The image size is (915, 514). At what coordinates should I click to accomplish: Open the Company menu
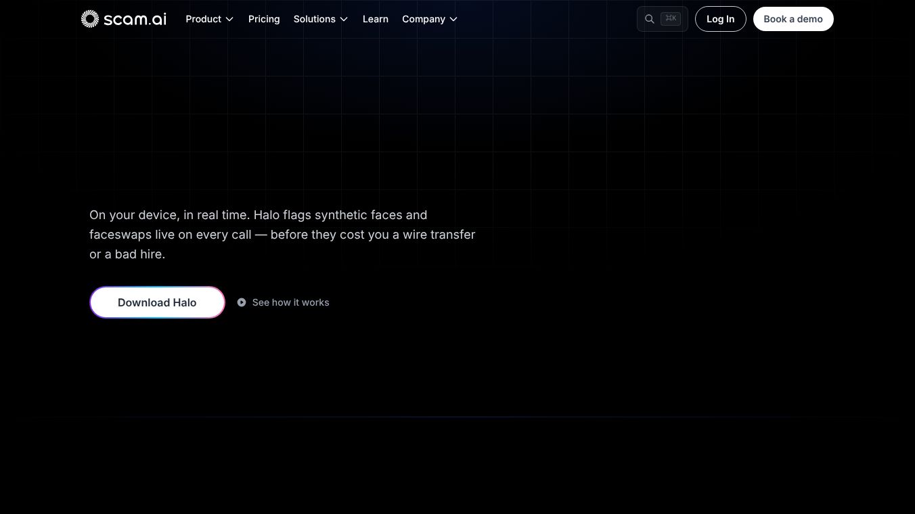click(430, 19)
